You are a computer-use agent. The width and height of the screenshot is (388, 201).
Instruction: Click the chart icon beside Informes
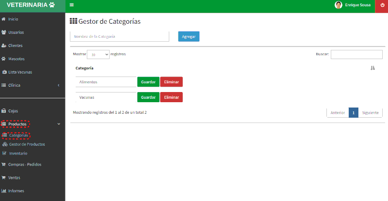(x=4, y=191)
